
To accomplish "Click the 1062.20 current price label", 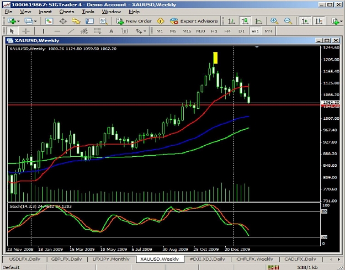I will tap(331, 102).
